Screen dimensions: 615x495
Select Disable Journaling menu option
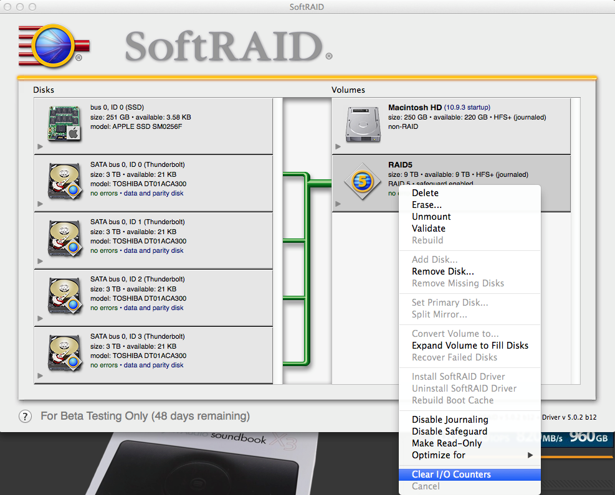click(449, 420)
